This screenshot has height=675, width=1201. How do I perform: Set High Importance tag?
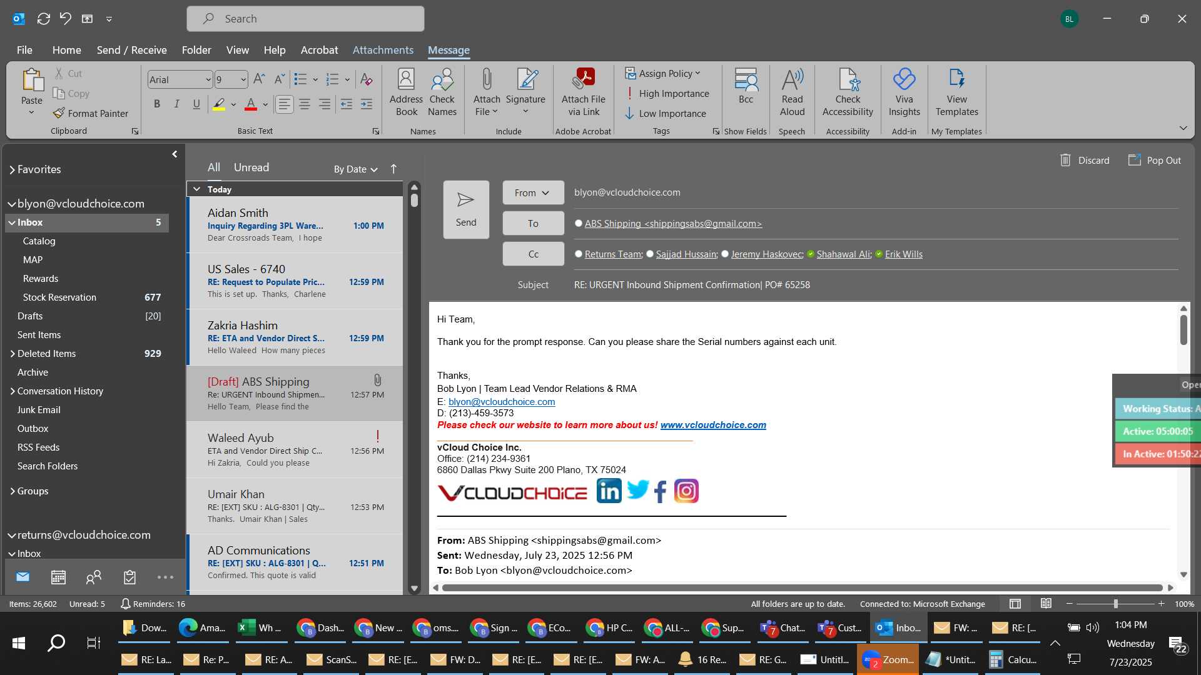pyautogui.click(x=667, y=93)
